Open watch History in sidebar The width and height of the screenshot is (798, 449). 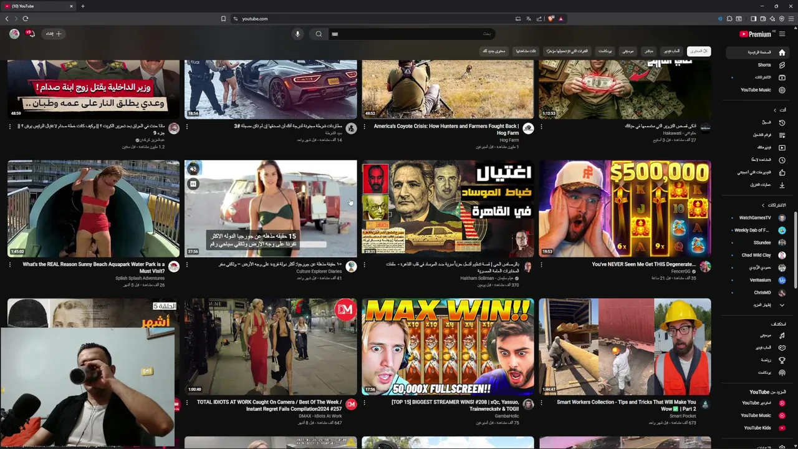759,122
